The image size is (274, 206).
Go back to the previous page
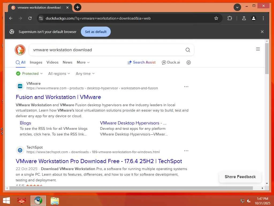point(11,18)
